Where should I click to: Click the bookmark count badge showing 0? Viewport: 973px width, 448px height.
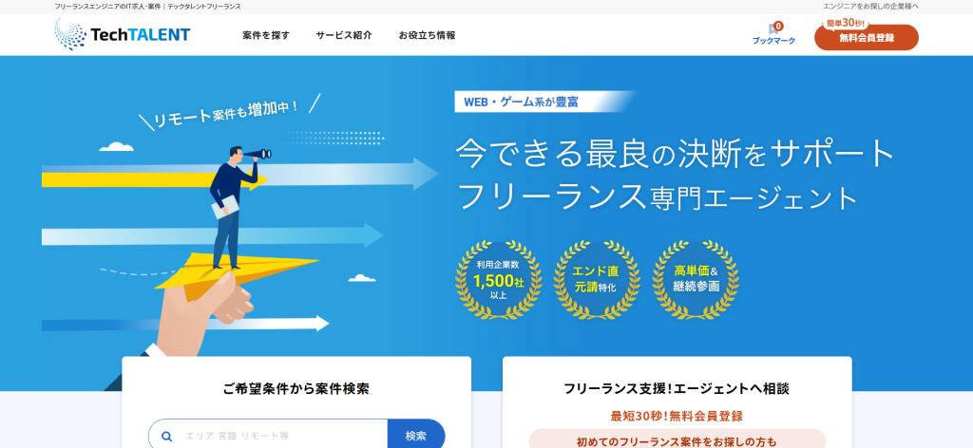coord(778,26)
